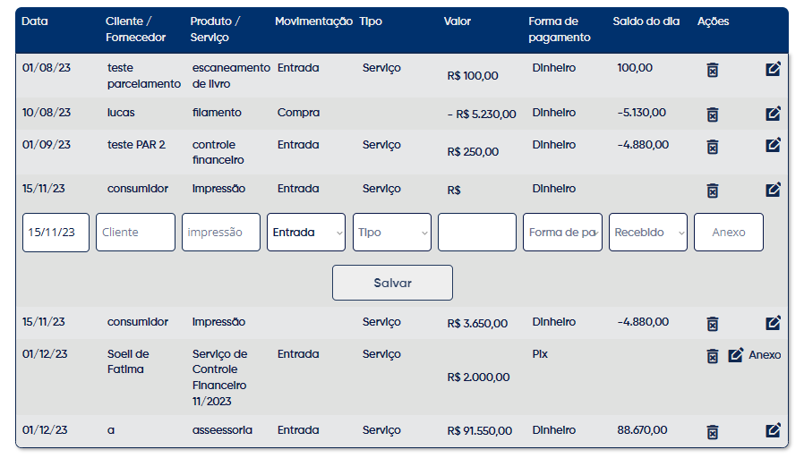The image size is (804, 458).
Task: Open the Anexo link for Soeli de Fatima
Action: 765,355
